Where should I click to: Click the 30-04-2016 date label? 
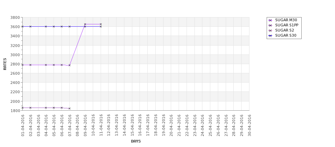[x=249, y=125]
